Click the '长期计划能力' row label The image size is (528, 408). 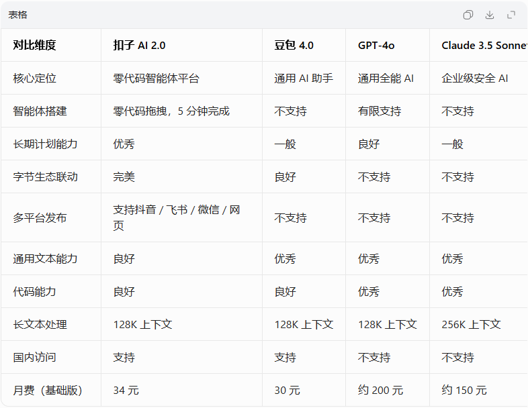tap(45, 144)
